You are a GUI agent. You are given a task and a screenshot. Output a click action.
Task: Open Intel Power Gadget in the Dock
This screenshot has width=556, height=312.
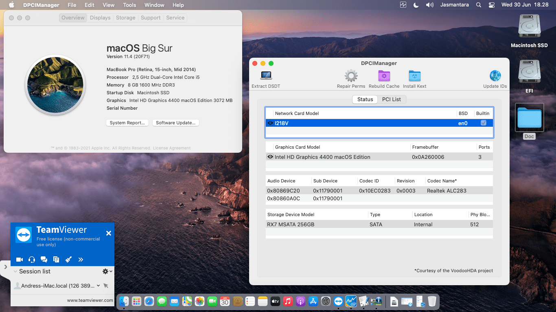point(351,301)
